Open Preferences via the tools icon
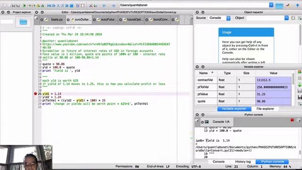This screenshot has width=302, height=170. 91,6
